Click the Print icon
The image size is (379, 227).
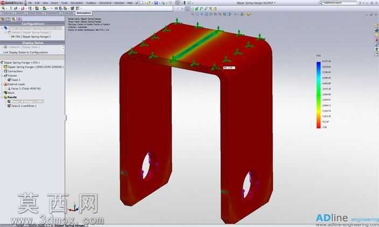click(163, 3)
